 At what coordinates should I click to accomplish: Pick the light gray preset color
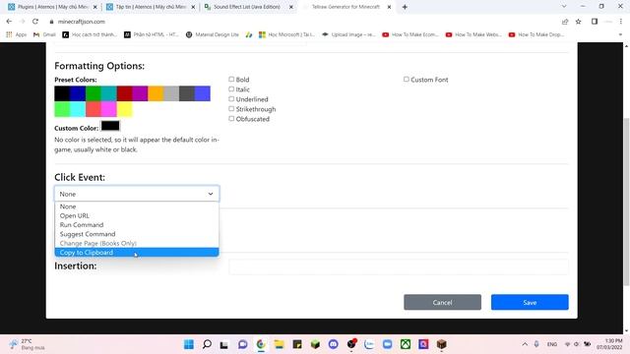coord(171,93)
